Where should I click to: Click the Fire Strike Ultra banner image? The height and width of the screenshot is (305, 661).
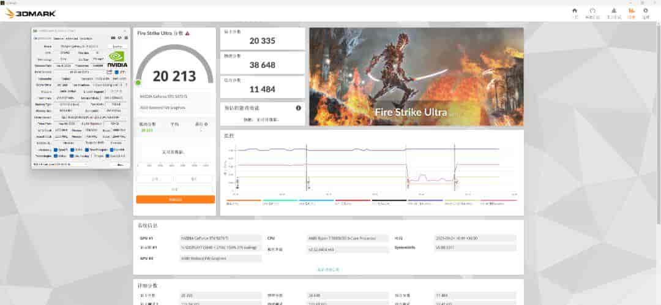417,77
